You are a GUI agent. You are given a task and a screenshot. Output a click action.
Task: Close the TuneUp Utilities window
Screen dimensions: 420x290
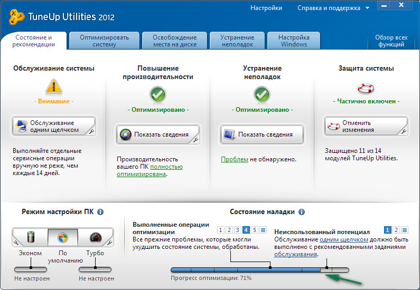pos(402,5)
